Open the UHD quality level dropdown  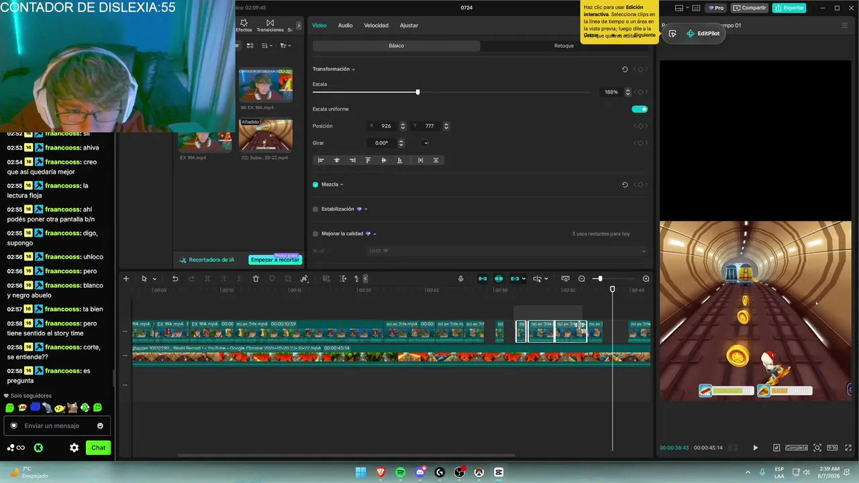tap(507, 251)
